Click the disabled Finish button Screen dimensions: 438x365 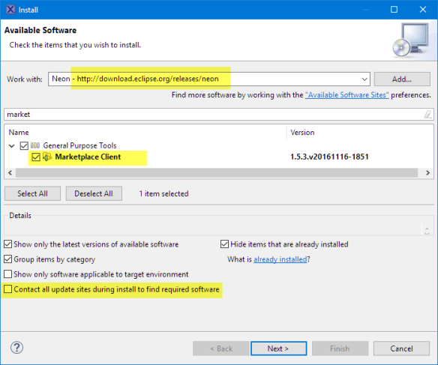340,349
